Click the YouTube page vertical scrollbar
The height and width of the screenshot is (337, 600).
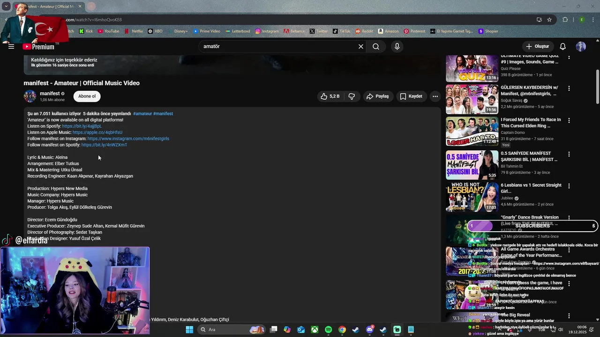(x=597, y=87)
